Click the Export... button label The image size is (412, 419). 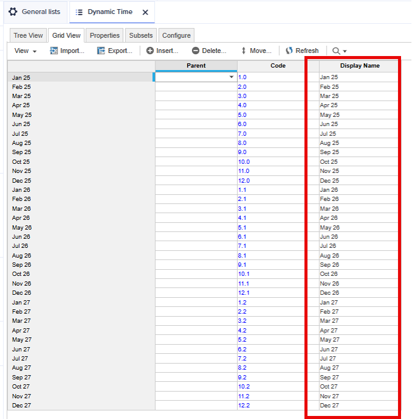point(120,51)
